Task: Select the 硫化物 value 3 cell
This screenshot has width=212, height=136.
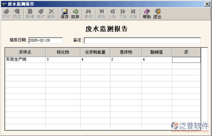Action: point(63,60)
